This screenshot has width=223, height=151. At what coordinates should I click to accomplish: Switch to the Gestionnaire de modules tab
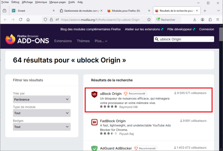click(x=80, y=11)
